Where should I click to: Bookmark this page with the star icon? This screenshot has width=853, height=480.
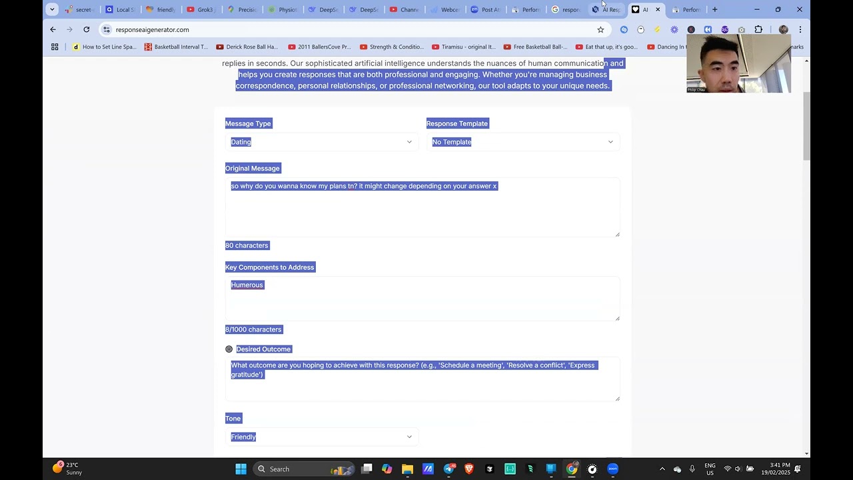point(600,29)
